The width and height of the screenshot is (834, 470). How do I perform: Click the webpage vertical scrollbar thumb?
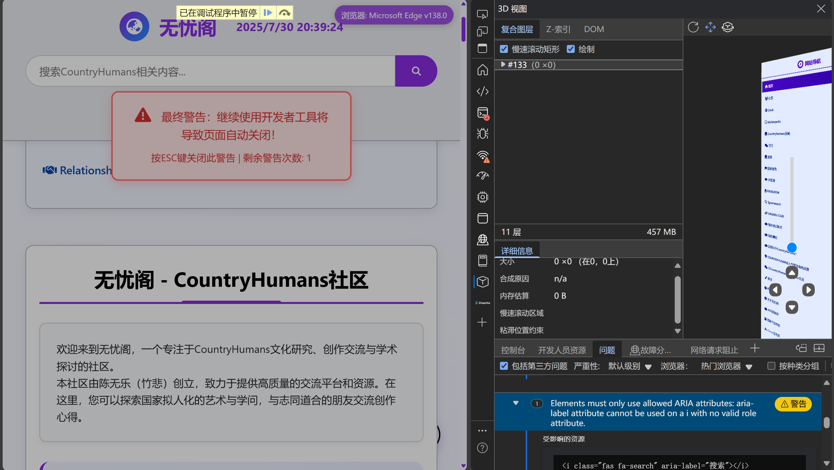click(464, 28)
